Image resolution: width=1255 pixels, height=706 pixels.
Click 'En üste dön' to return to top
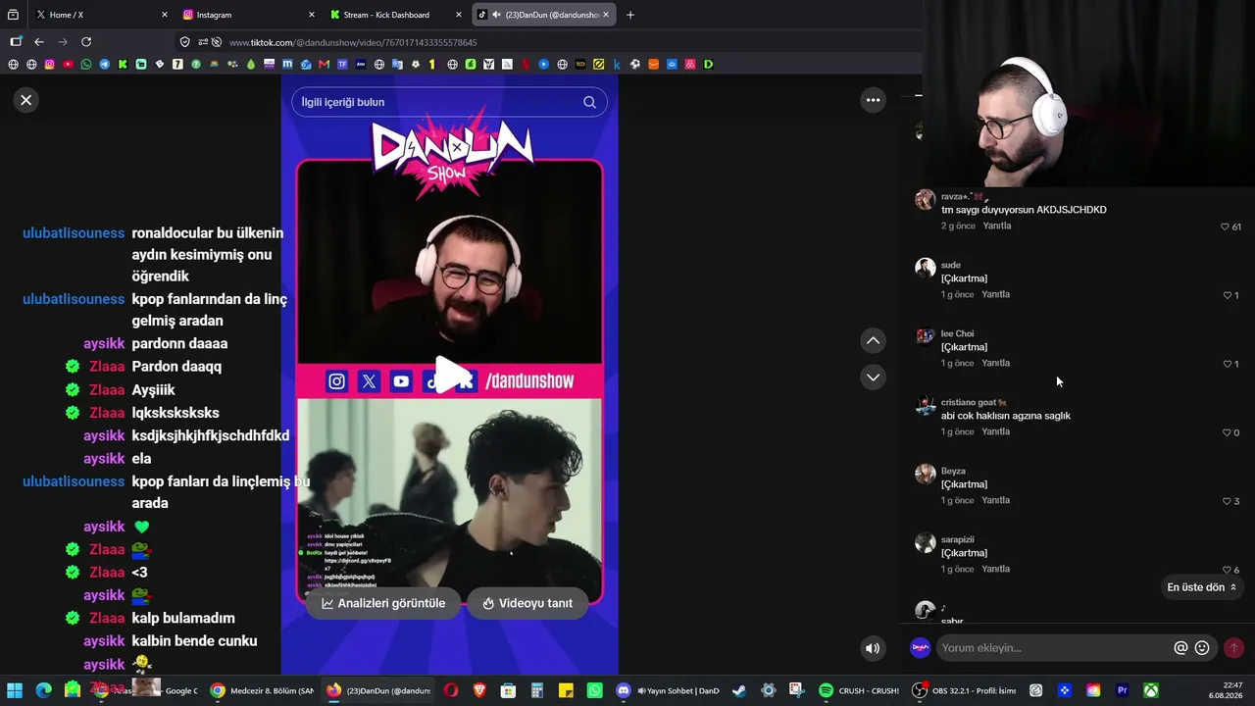click(1201, 587)
